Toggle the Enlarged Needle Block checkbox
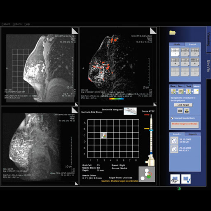The width and height of the screenshot is (211, 211). [x=172, y=118]
